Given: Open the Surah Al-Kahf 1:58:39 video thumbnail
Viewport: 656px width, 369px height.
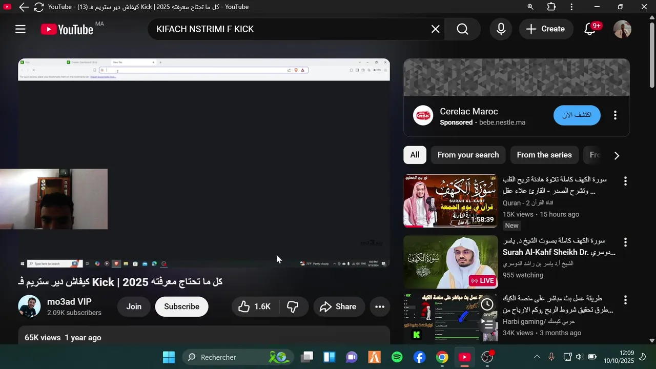Looking at the screenshot, I should [x=450, y=201].
